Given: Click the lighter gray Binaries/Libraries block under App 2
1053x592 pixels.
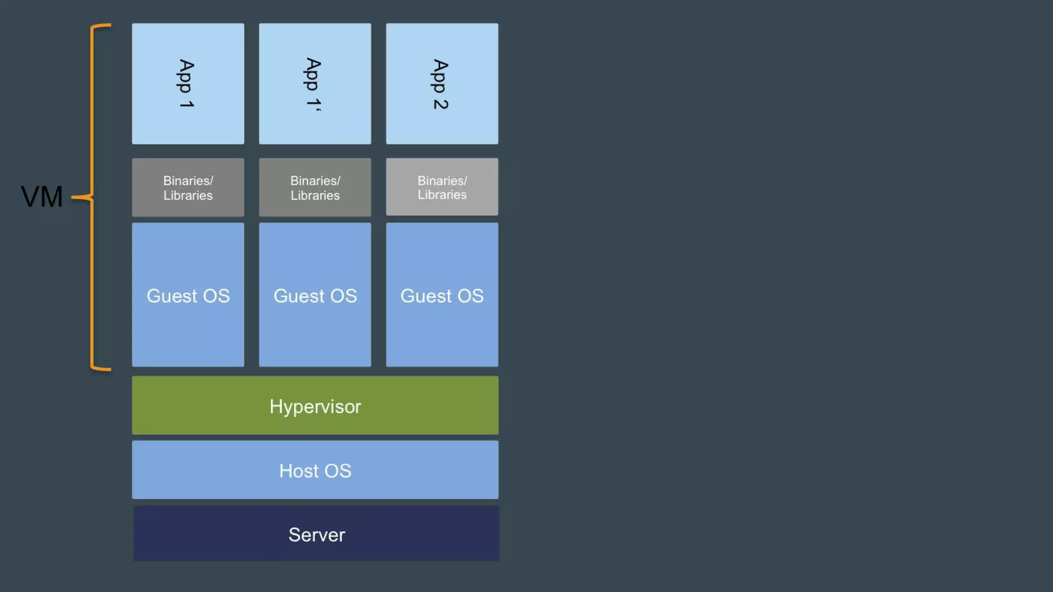Looking at the screenshot, I should (442, 187).
